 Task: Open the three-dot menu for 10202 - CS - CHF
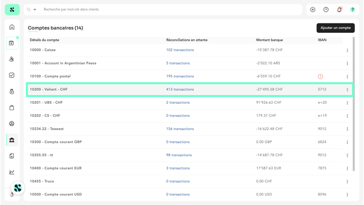(347, 116)
